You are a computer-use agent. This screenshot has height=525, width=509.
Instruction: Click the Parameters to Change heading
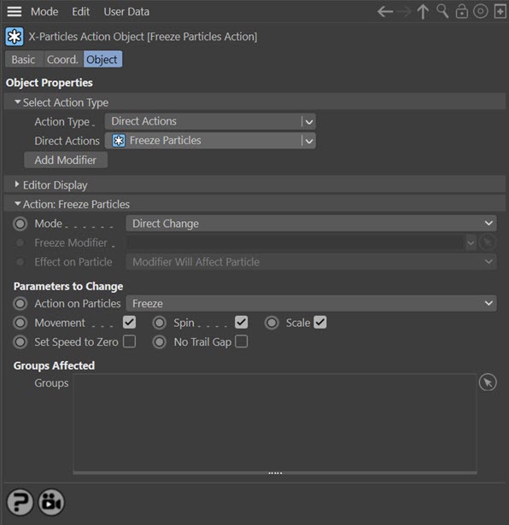[x=68, y=287]
